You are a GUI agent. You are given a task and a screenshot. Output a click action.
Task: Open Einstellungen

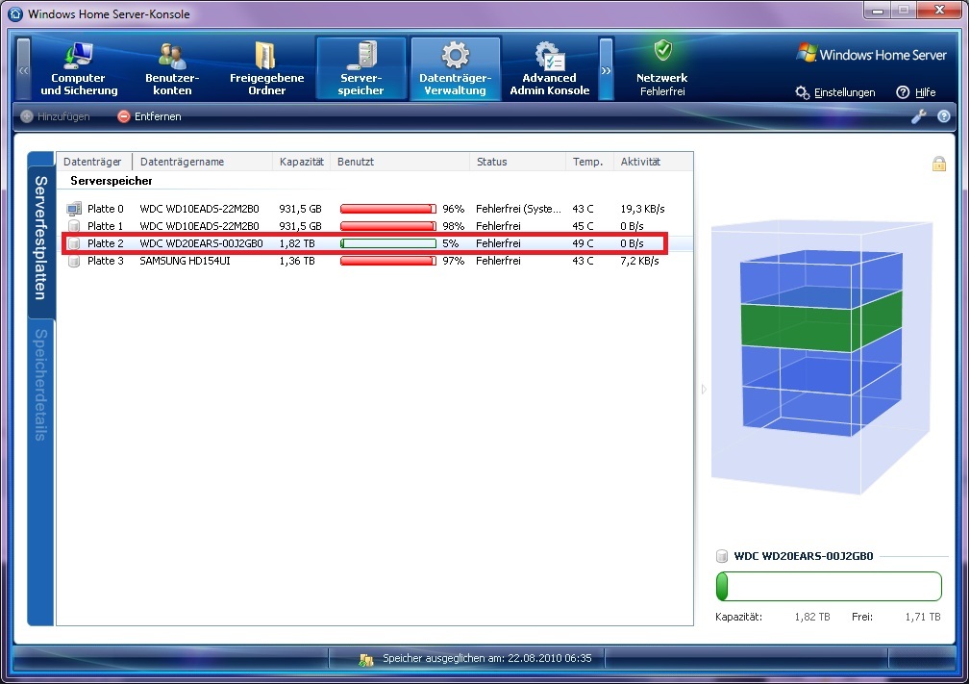(835, 92)
